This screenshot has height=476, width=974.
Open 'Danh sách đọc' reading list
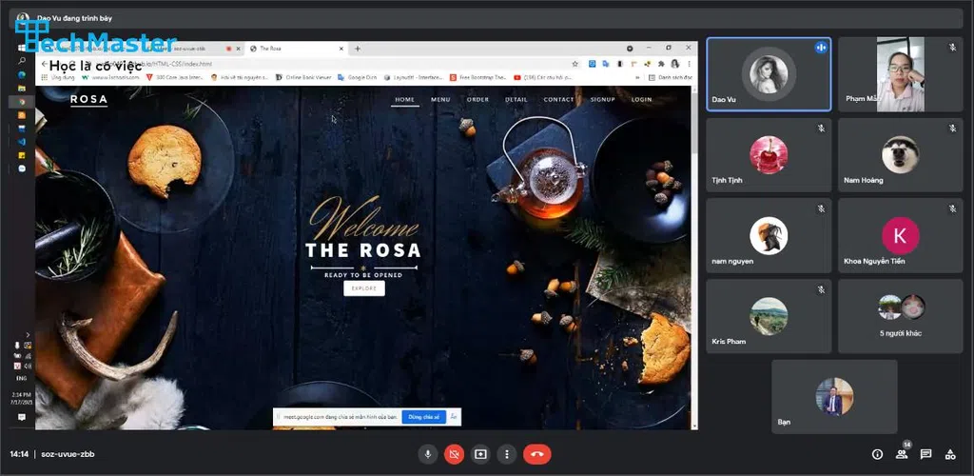[671, 78]
